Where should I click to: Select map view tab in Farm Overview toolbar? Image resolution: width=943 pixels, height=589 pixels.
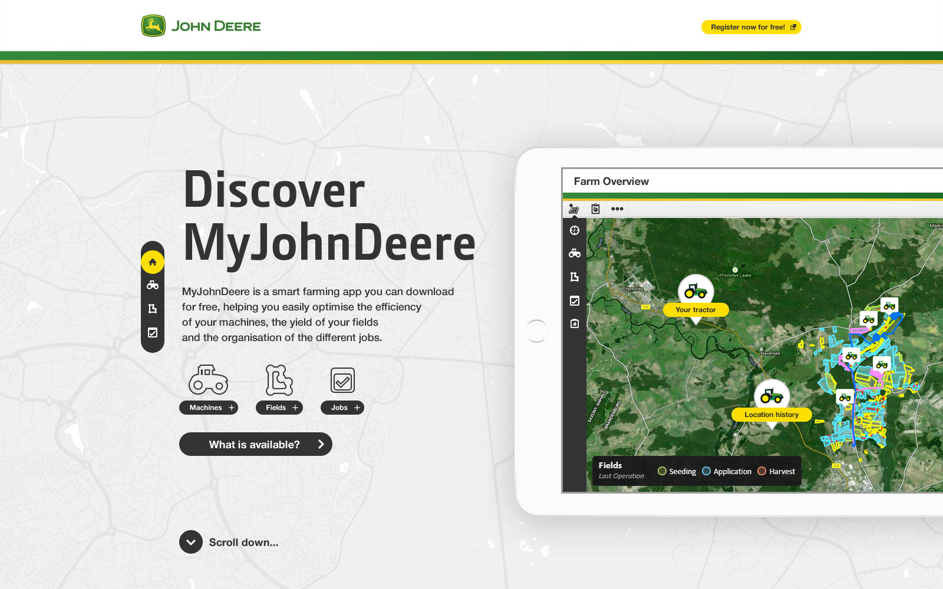pos(573,209)
